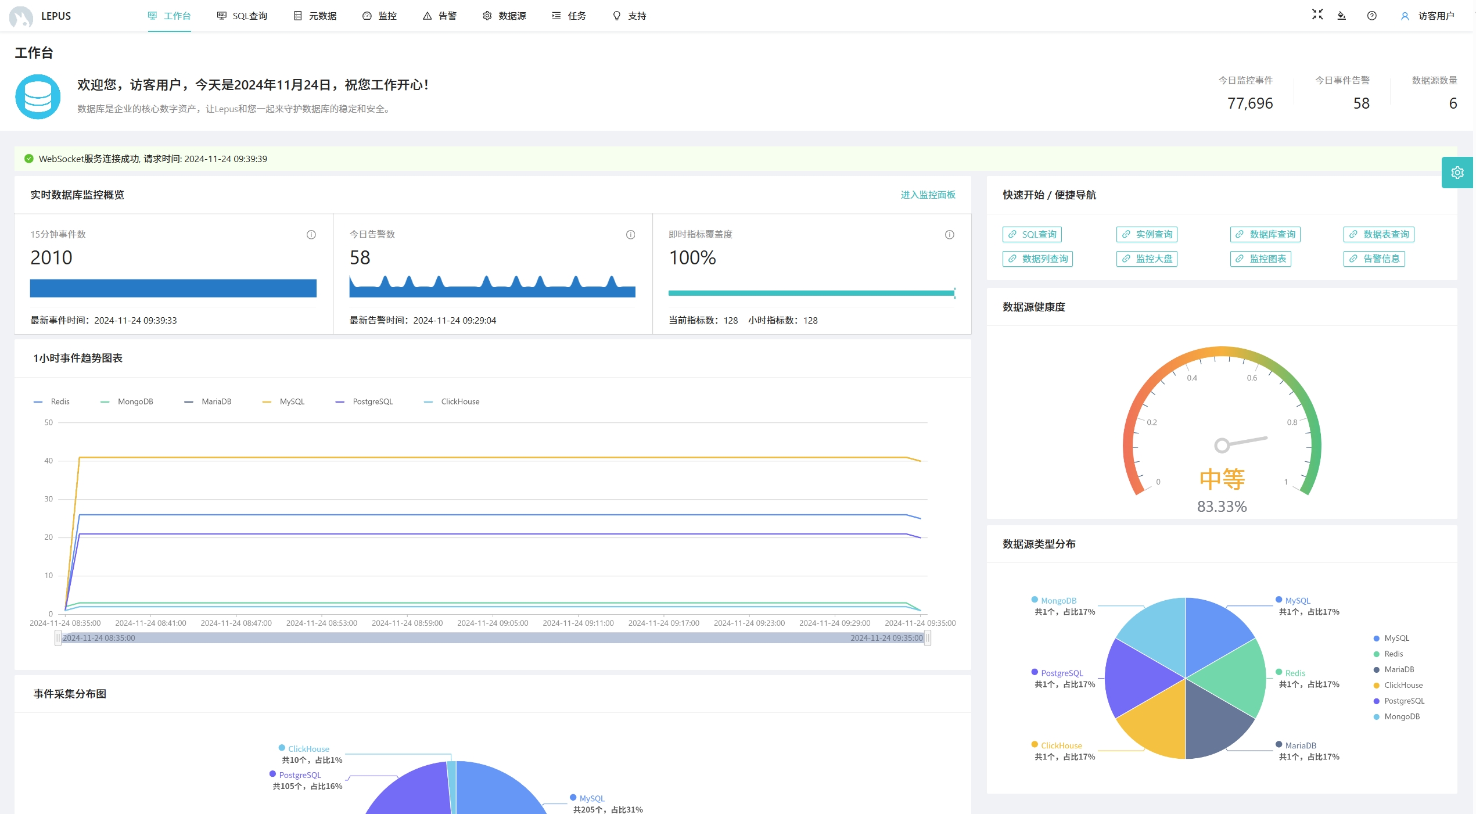Open the 进入监控面板 link
1476x814 pixels.
(x=928, y=195)
